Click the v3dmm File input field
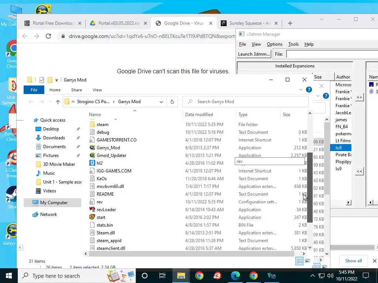 coord(332,54)
